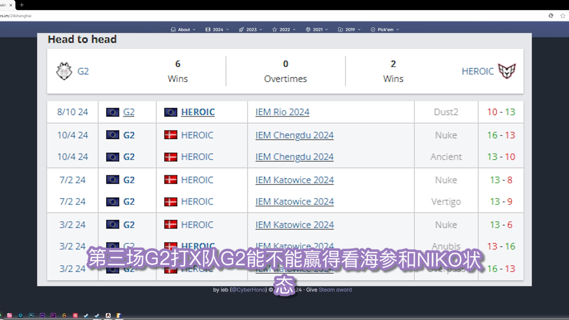Click the 13 - 10 Ancient score
The height and width of the screenshot is (320, 569).
(x=501, y=157)
